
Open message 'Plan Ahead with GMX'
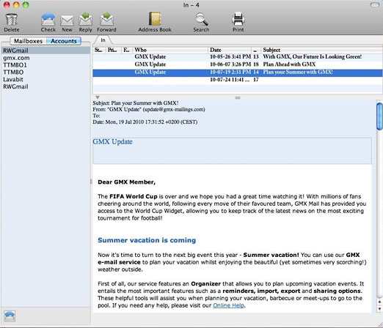pos(238,64)
